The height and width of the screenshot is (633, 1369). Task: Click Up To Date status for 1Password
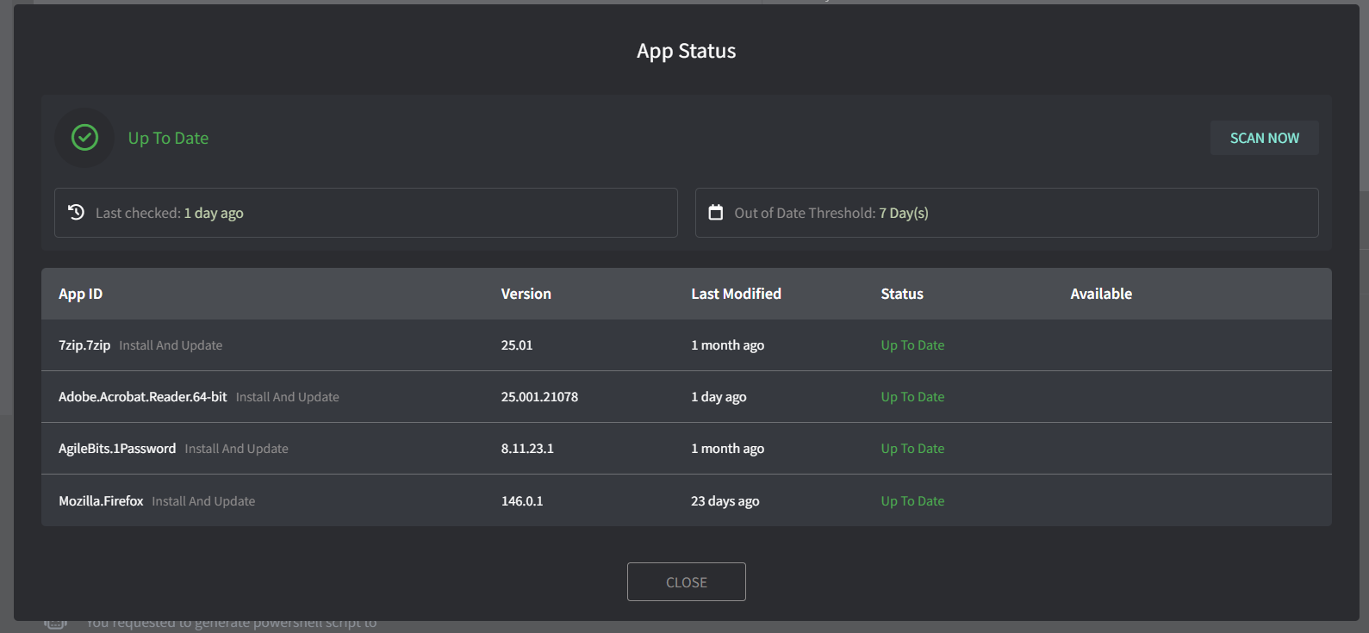(x=912, y=449)
